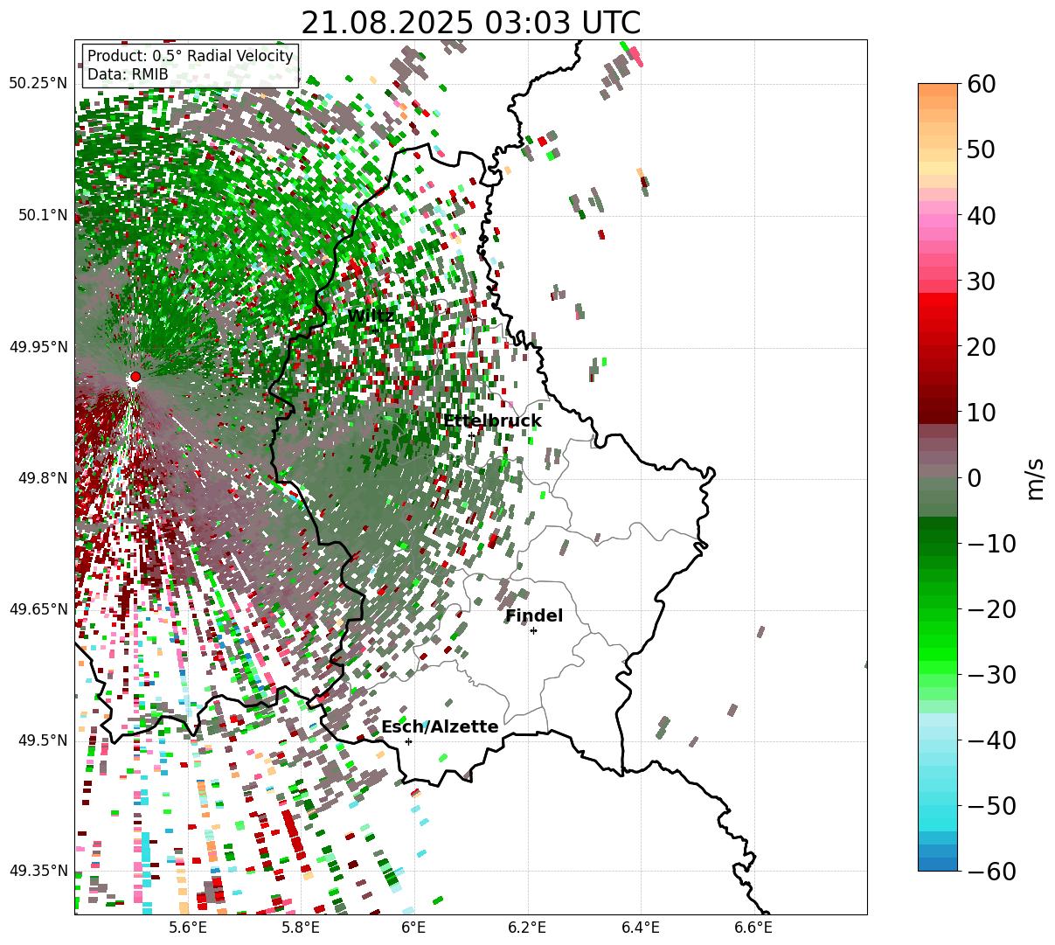
Task: Click the colorbar tick label −60
Action: pyautogui.click(x=990, y=872)
